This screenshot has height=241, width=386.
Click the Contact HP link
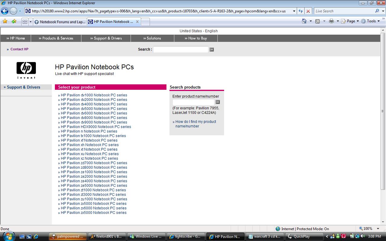click(19, 49)
